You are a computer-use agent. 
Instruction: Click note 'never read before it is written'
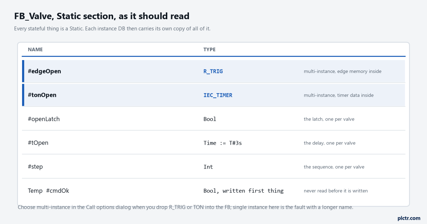pyautogui.click(x=336, y=191)
